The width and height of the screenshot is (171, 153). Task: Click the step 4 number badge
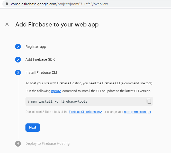pyautogui.click(x=18, y=143)
